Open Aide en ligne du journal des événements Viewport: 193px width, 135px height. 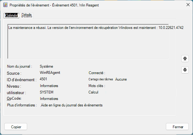click(72, 105)
